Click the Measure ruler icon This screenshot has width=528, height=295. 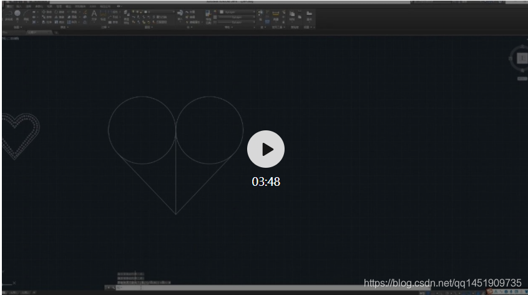276,14
